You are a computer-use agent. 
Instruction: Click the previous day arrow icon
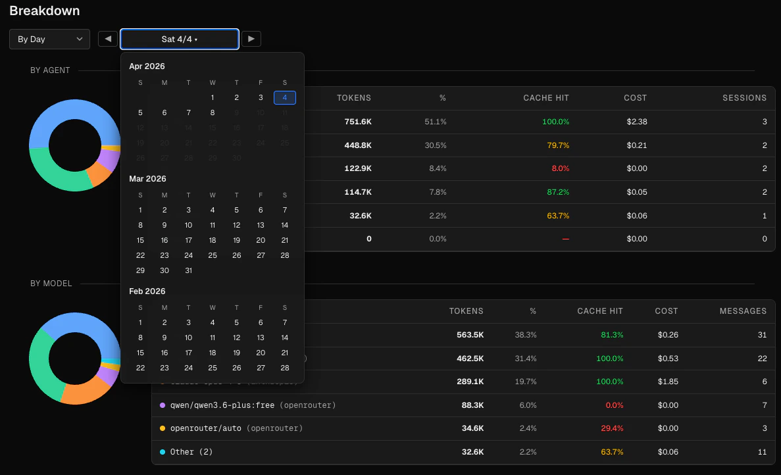107,39
